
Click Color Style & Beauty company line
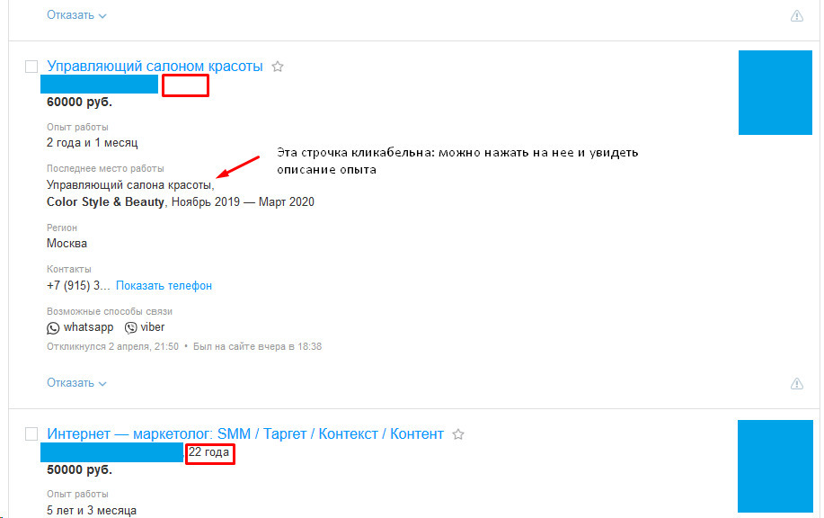coord(181,202)
